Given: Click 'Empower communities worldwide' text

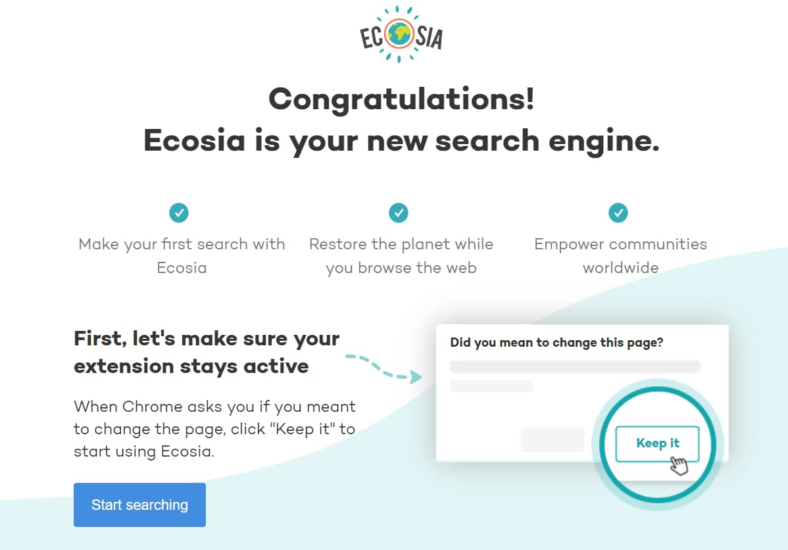Looking at the screenshot, I should pyautogui.click(x=621, y=256).
